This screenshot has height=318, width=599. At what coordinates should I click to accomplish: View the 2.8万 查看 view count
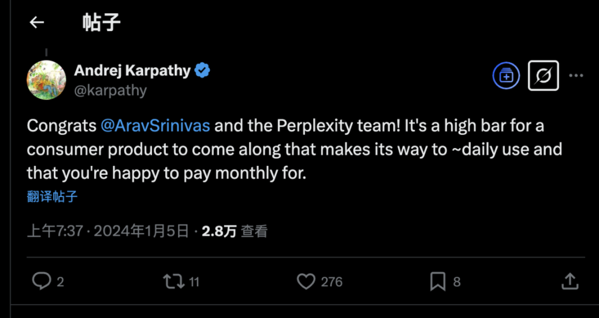click(x=234, y=231)
